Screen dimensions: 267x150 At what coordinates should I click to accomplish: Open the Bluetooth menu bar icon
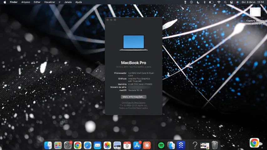(x=205, y=2)
